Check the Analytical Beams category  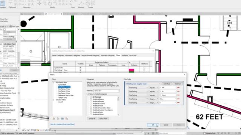point(91,99)
